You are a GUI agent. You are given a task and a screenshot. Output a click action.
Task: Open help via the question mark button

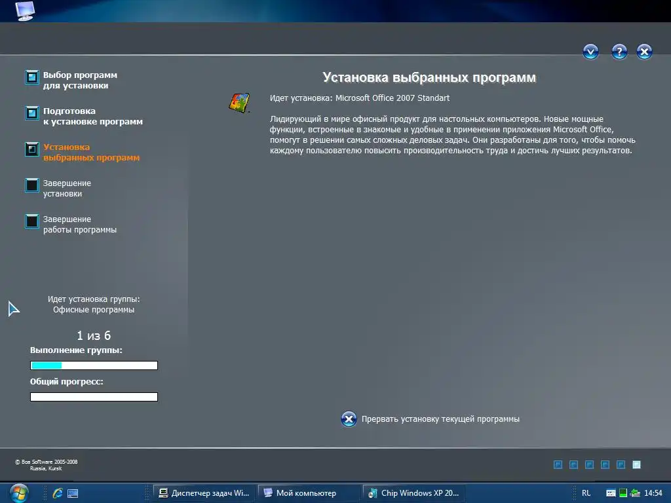coord(619,52)
